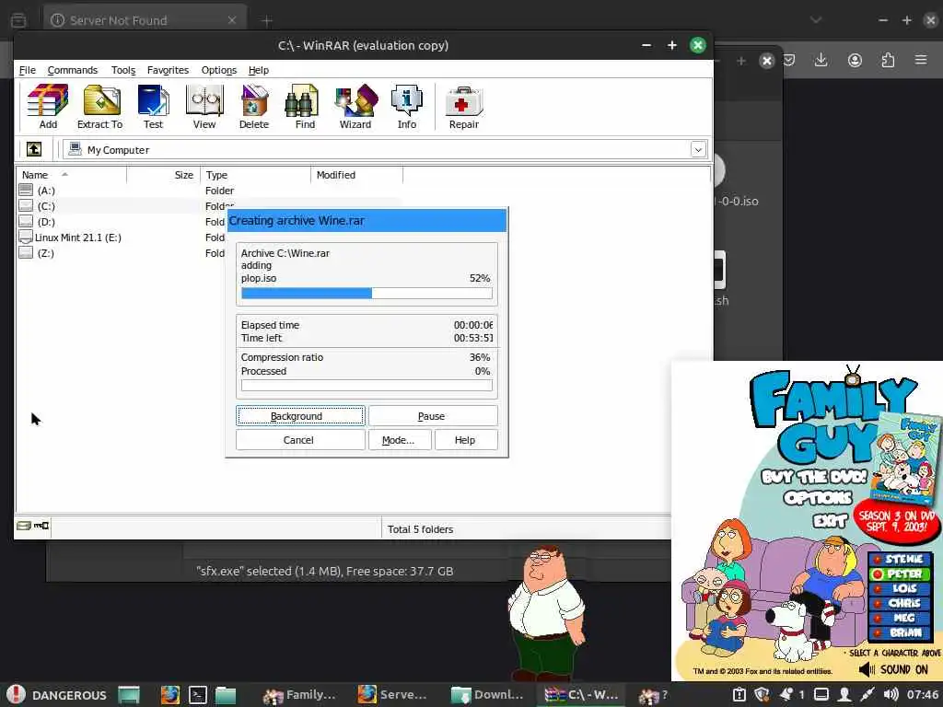
Task: Select PETER character option
Action: coord(900,574)
